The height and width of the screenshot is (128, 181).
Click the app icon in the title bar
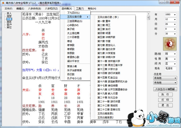coord(3,3)
